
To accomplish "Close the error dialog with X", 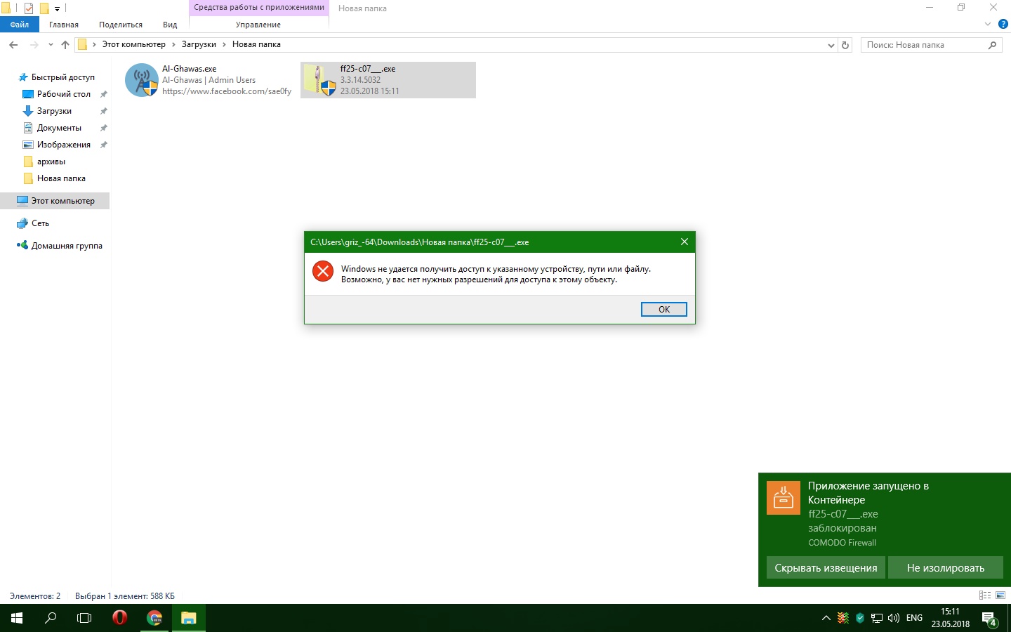I will 685,242.
